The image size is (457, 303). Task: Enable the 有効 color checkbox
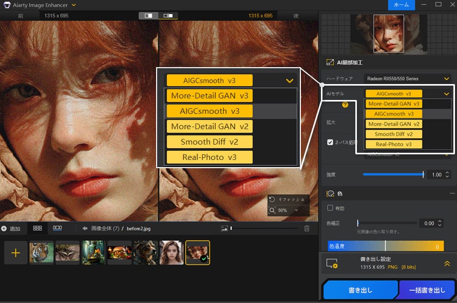tap(330, 208)
